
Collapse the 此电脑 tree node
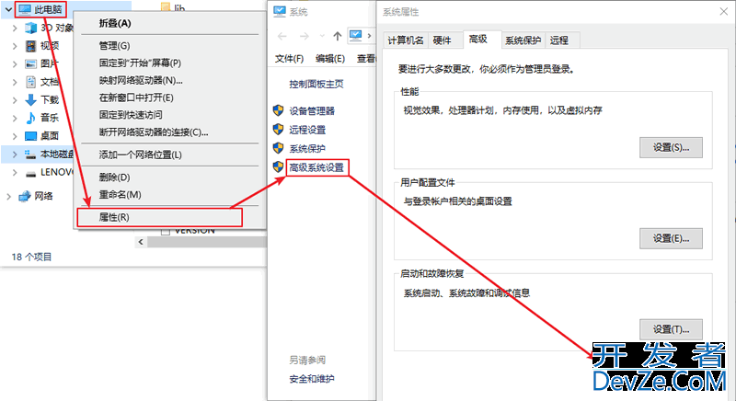8,9
